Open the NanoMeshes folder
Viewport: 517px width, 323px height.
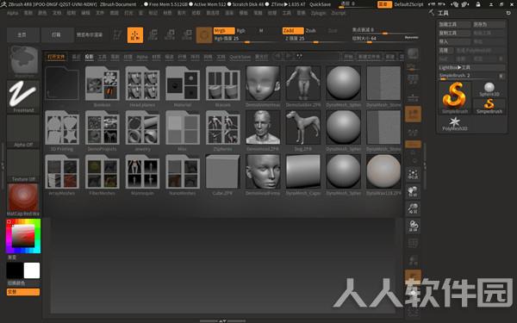[x=183, y=175]
